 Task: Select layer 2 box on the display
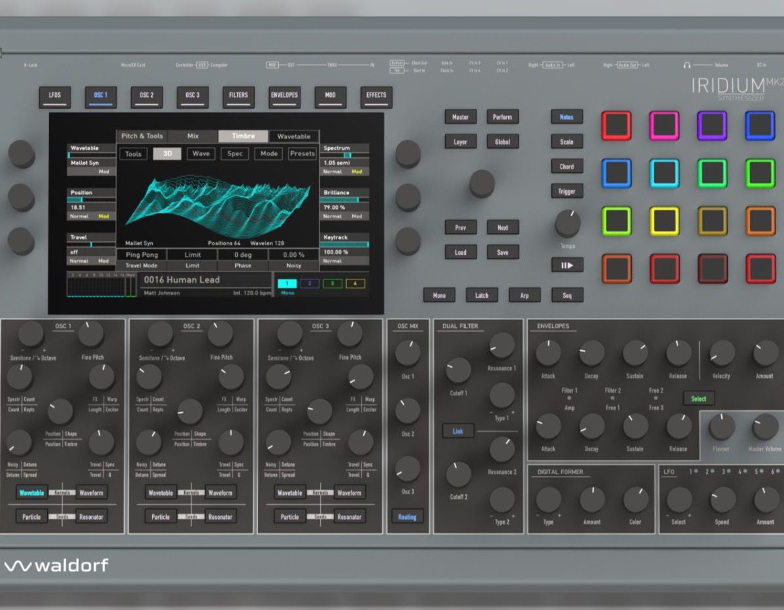tap(309, 283)
